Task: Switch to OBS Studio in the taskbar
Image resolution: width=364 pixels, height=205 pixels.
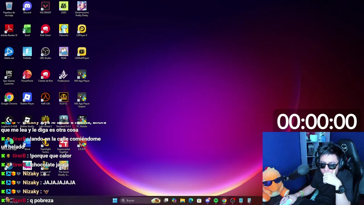Action: pos(233,200)
